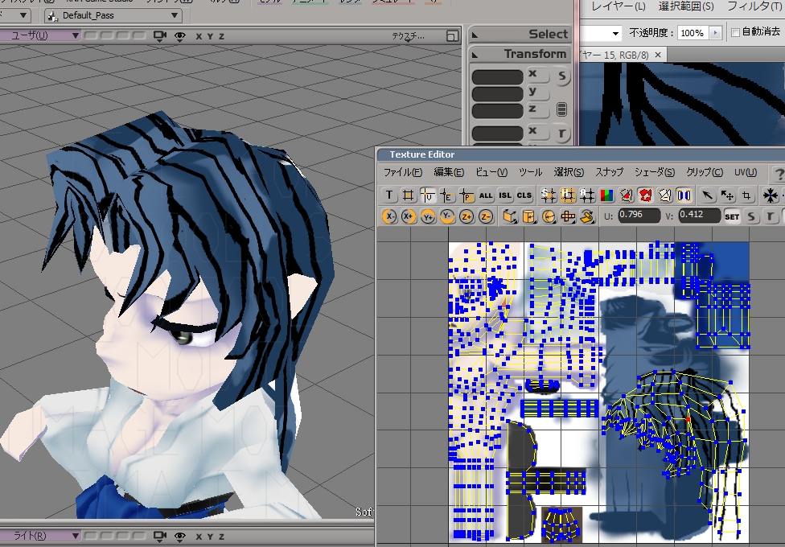Open the クリップ(C) menu in Texture Editor
The height and width of the screenshot is (547, 785).
(x=705, y=172)
